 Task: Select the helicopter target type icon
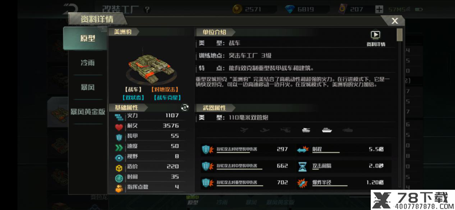point(286,130)
